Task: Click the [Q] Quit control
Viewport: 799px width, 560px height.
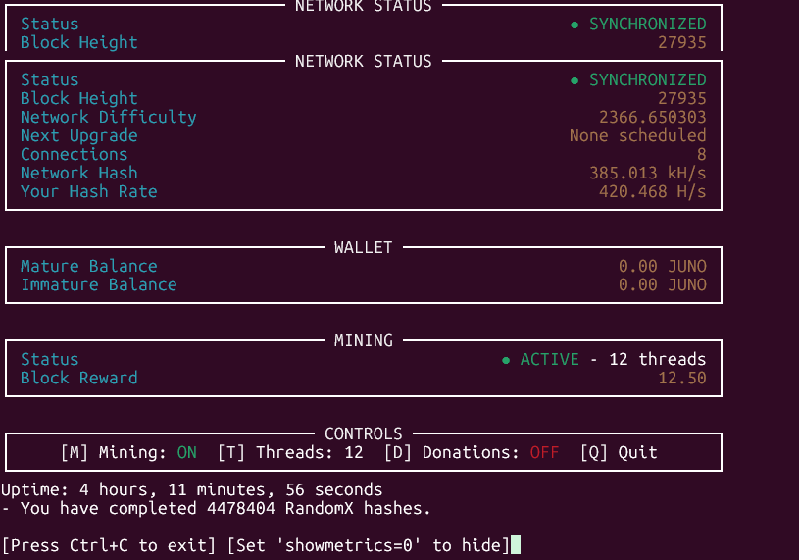Action: [x=619, y=452]
